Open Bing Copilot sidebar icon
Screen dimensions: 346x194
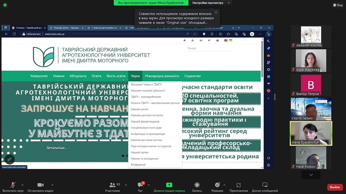(x=269, y=34)
